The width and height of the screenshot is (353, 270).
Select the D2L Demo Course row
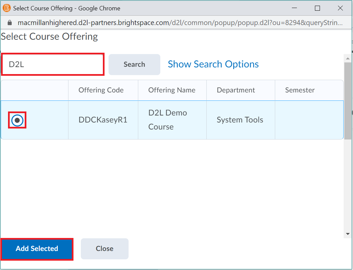coord(168,119)
